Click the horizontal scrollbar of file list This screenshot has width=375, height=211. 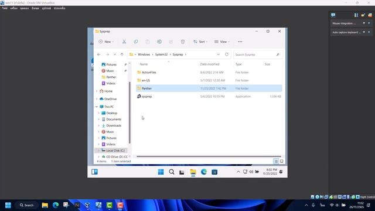click(x=209, y=156)
